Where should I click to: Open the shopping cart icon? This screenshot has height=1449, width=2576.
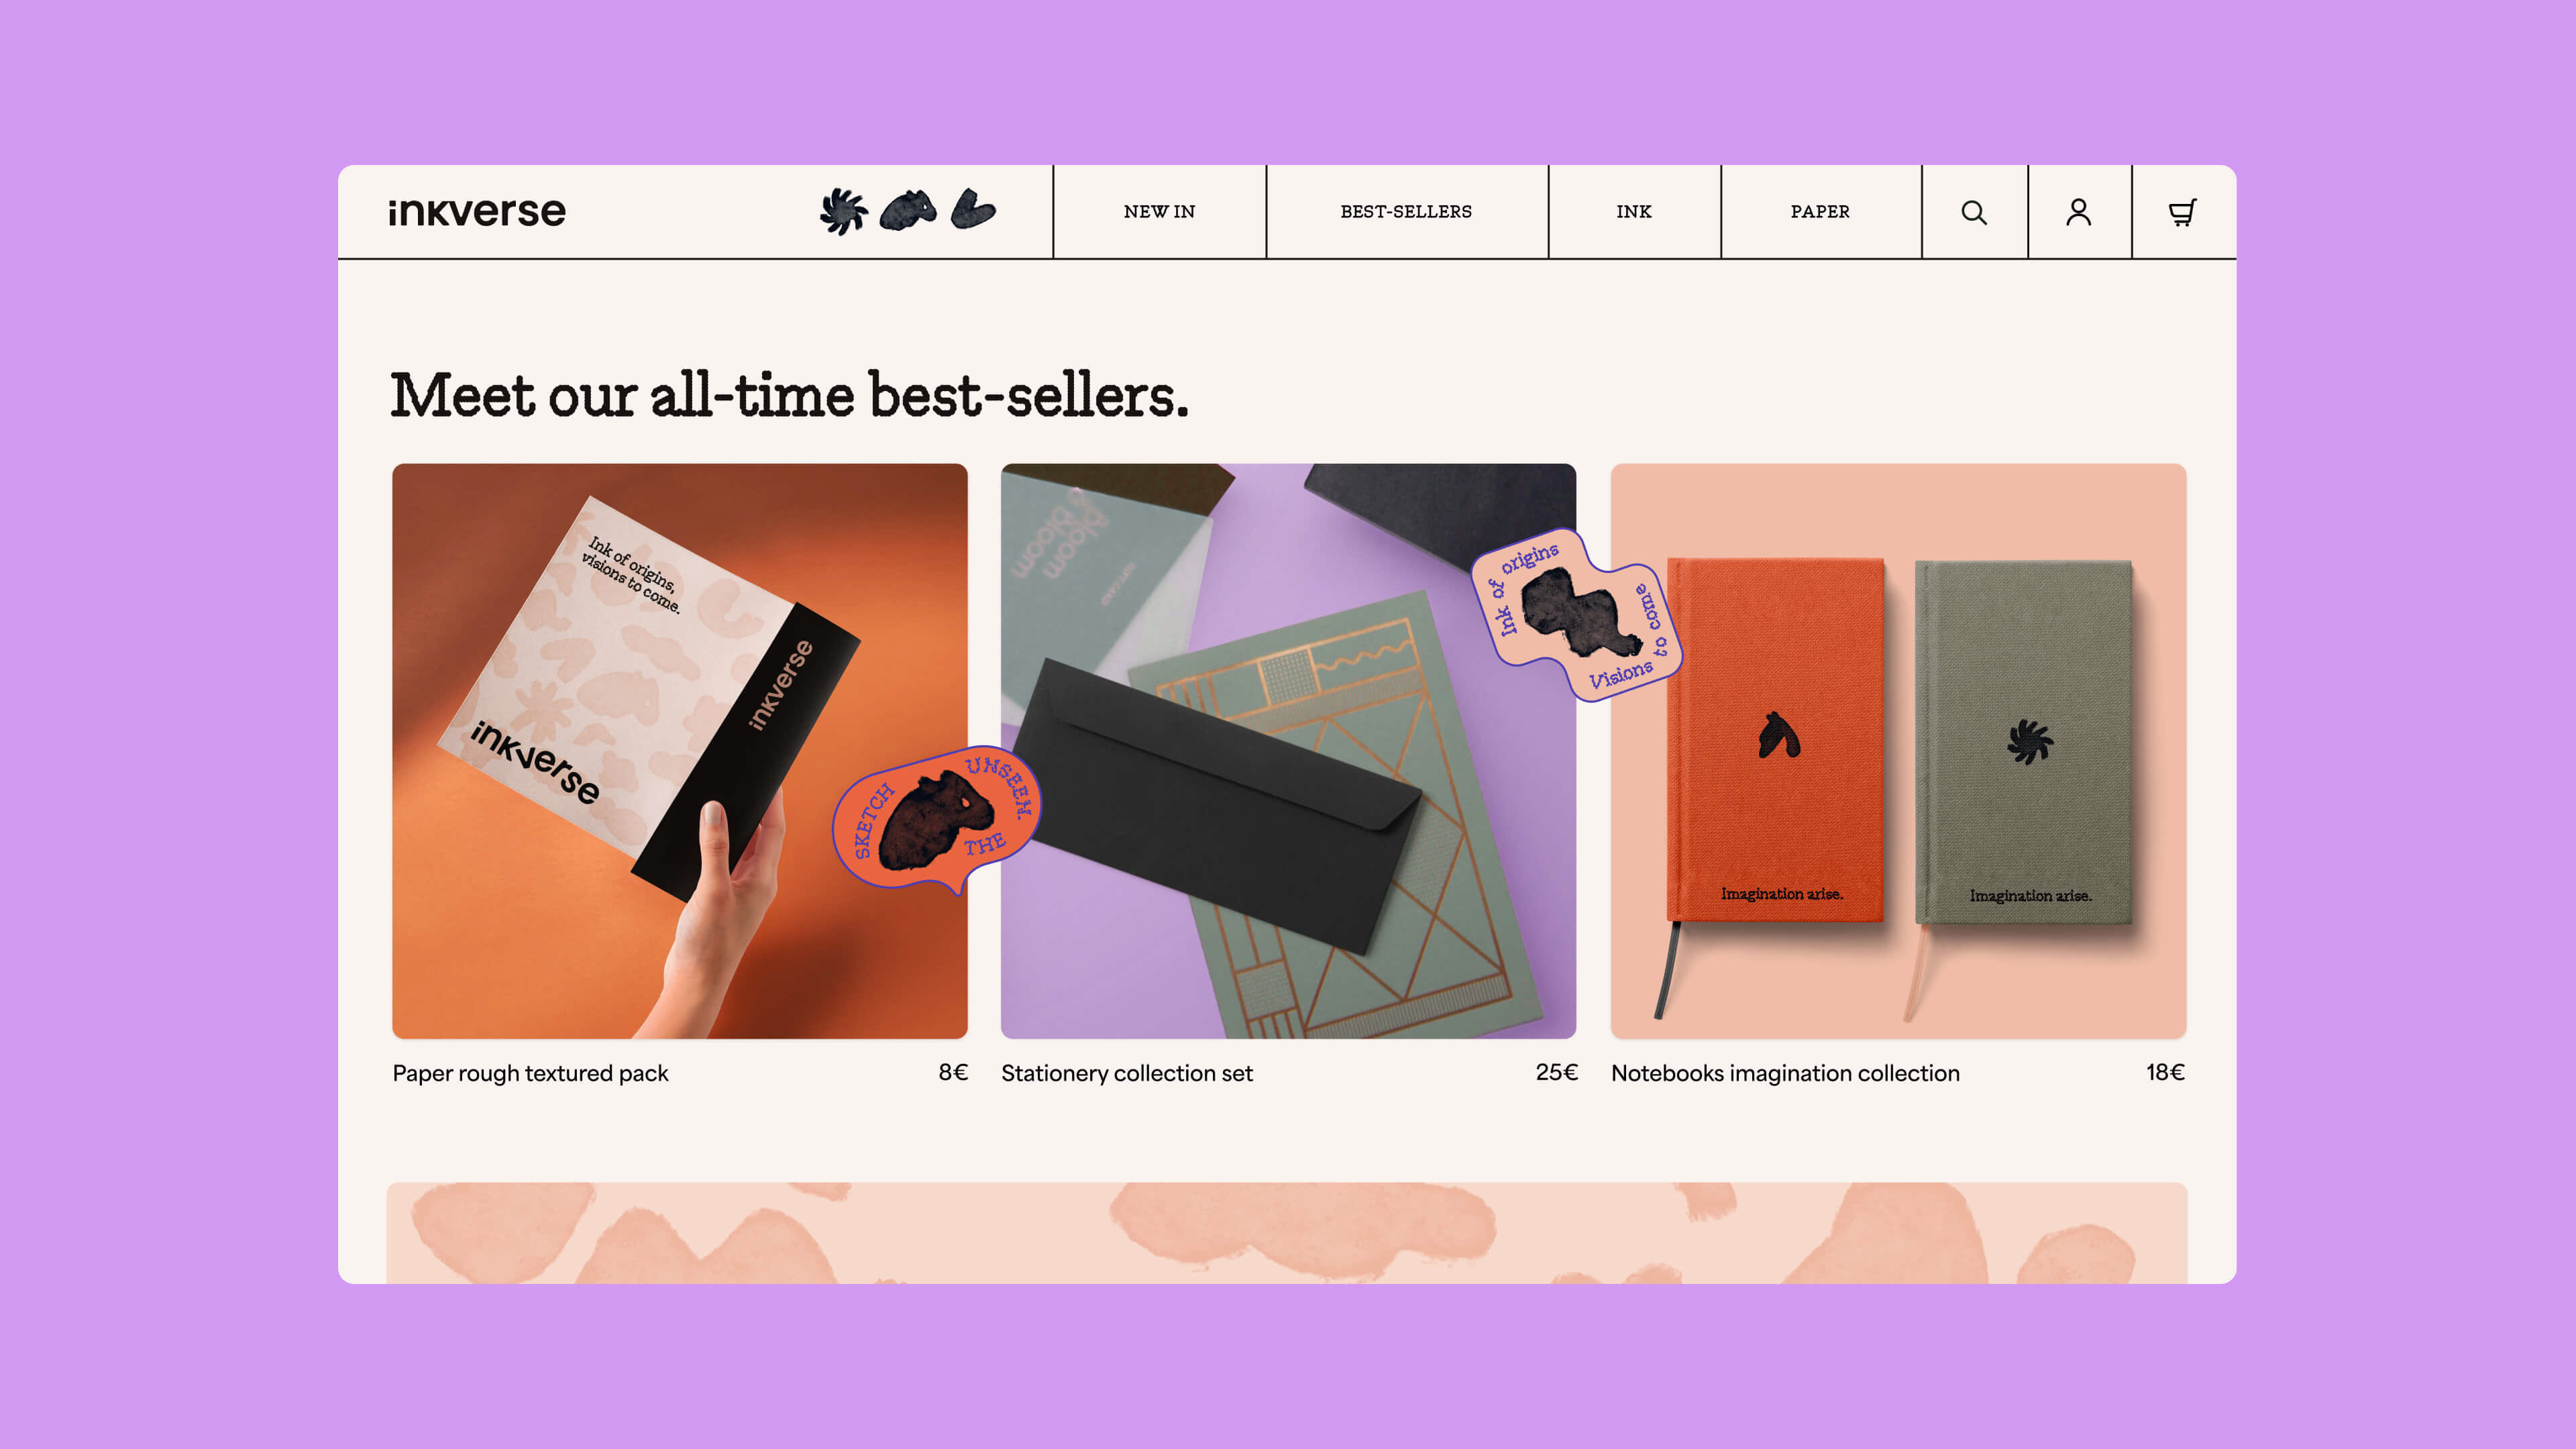click(x=2182, y=212)
